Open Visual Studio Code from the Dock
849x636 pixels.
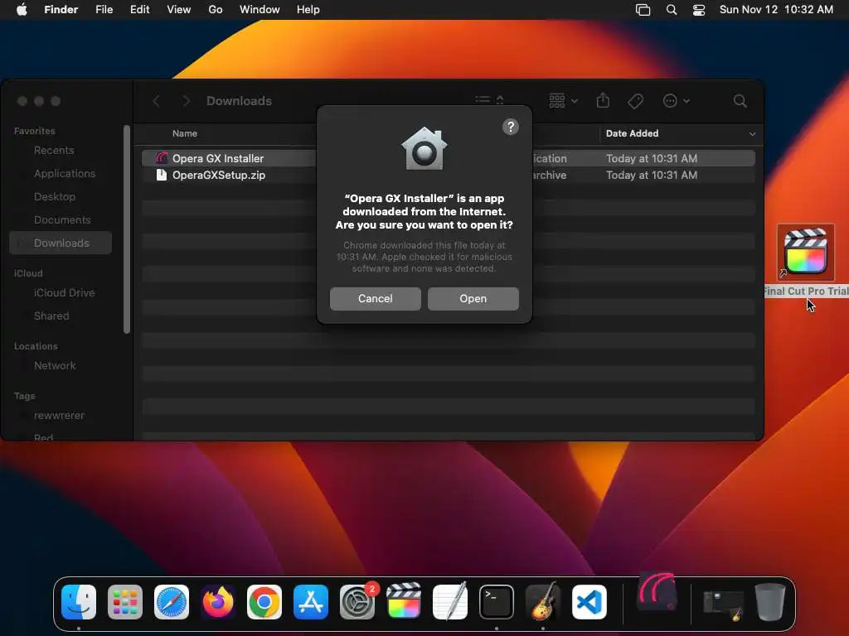coord(589,602)
